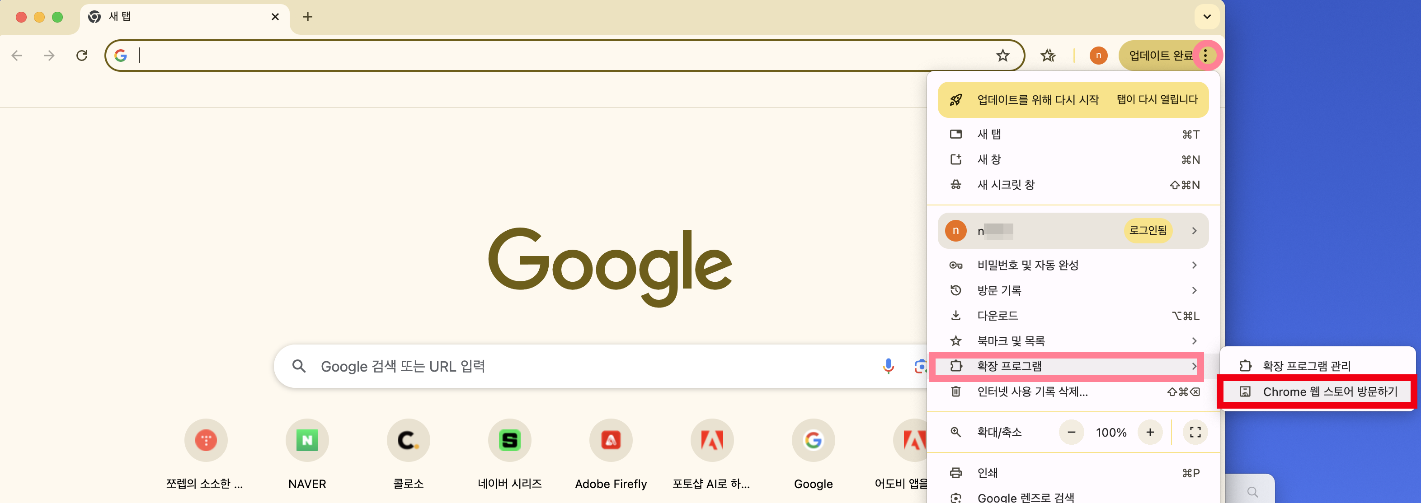
Task: Open the Adobe Firefly shortcut
Action: [x=610, y=440]
